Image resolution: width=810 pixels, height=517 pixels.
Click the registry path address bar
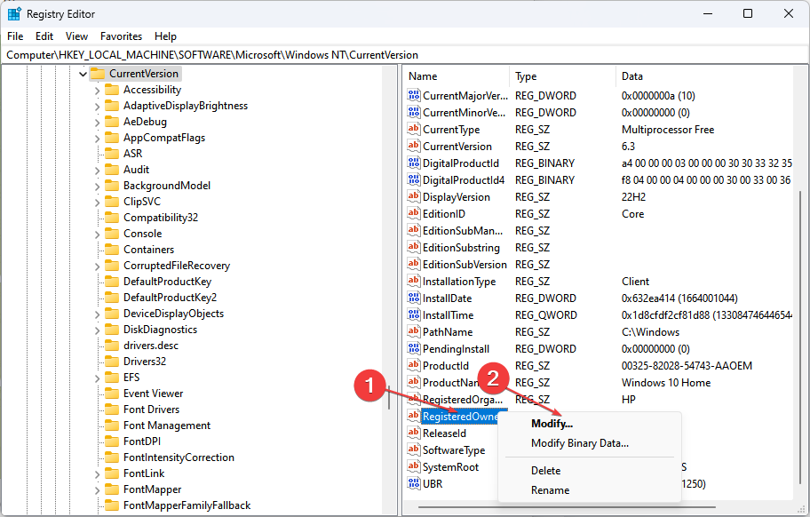click(405, 55)
